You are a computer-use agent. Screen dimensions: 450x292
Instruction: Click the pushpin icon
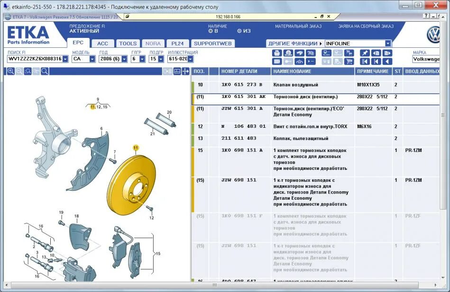365,53
